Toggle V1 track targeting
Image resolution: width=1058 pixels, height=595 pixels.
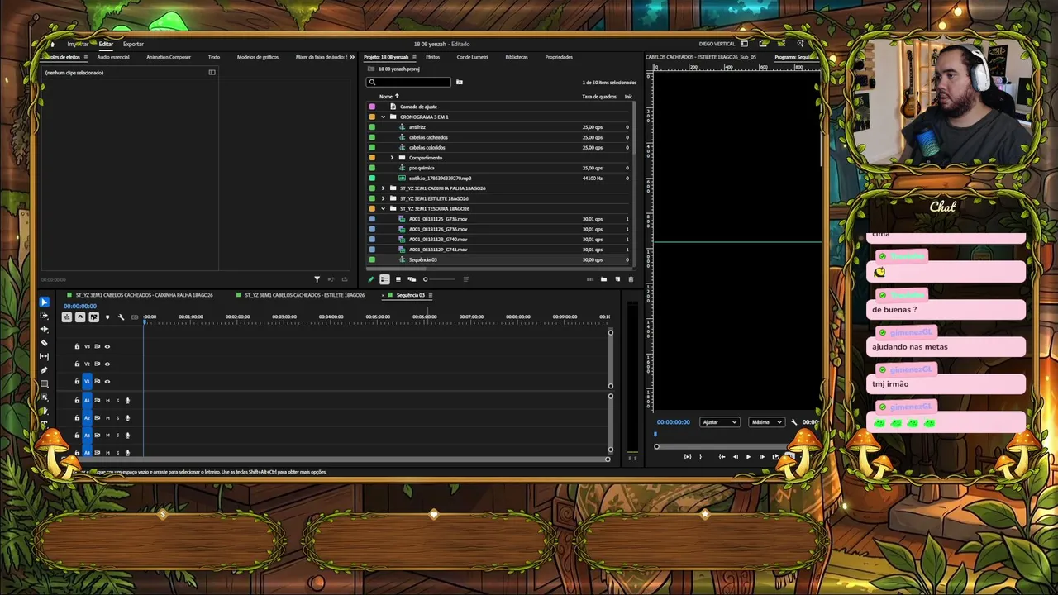[87, 381]
